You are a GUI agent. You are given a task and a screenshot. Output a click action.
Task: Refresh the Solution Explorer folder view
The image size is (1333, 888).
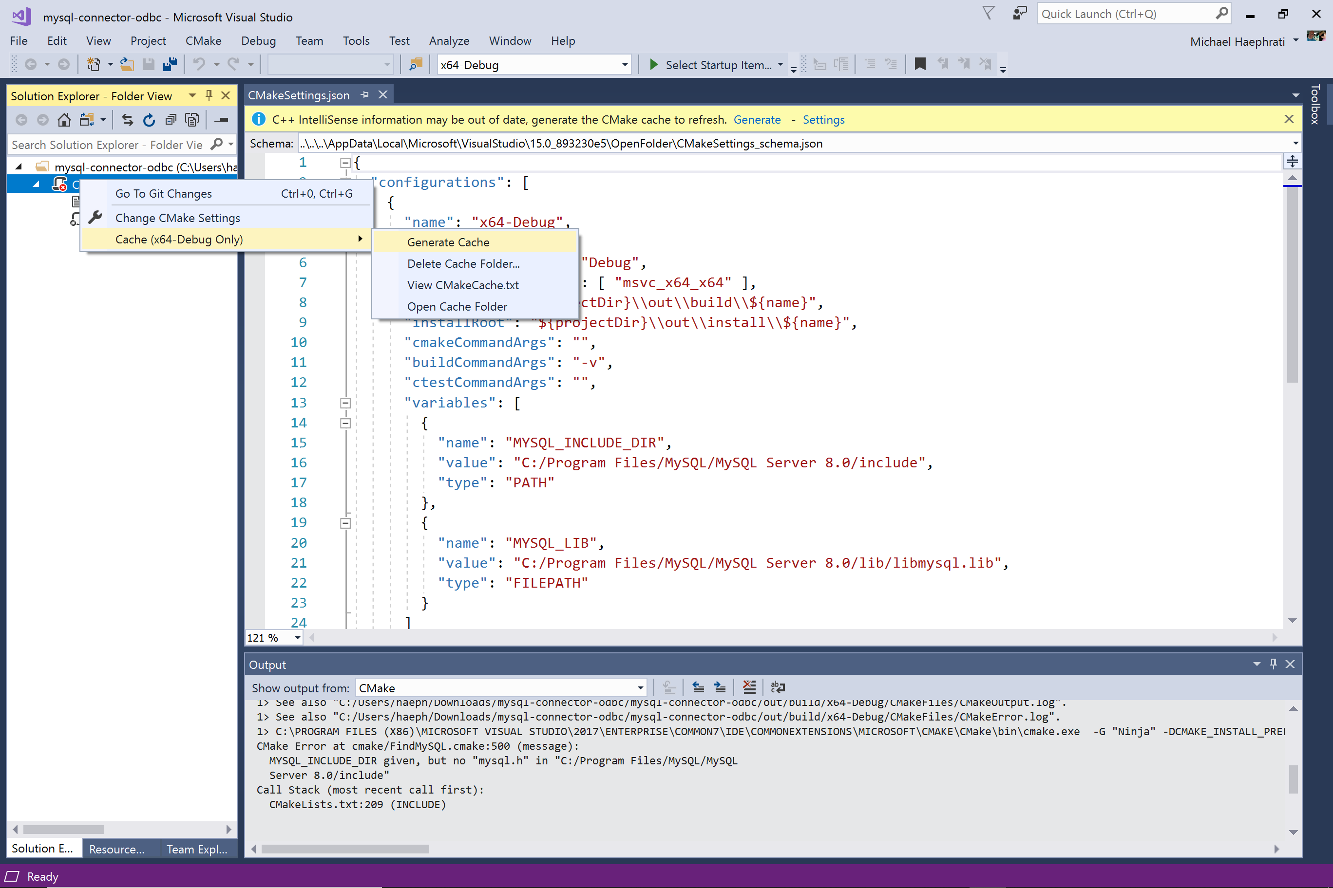pyautogui.click(x=149, y=120)
